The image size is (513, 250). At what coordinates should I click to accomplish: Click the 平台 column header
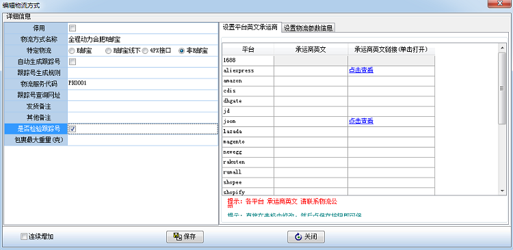pos(248,50)
